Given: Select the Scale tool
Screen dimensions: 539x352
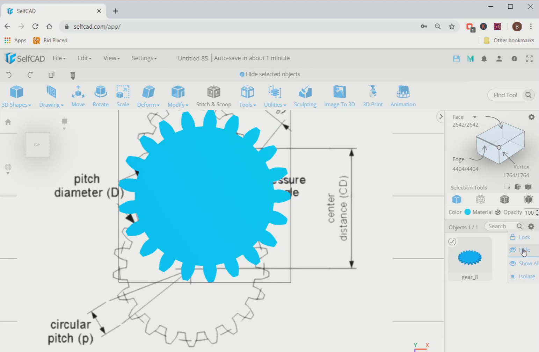Looking at the screenshot, I should point(123,96).
